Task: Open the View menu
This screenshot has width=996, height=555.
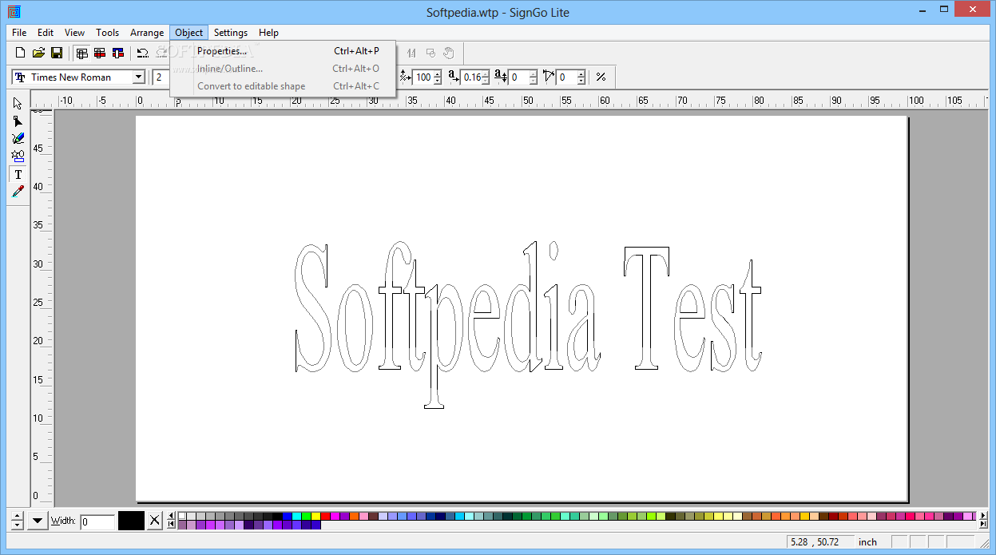Action: click(74, 33)
